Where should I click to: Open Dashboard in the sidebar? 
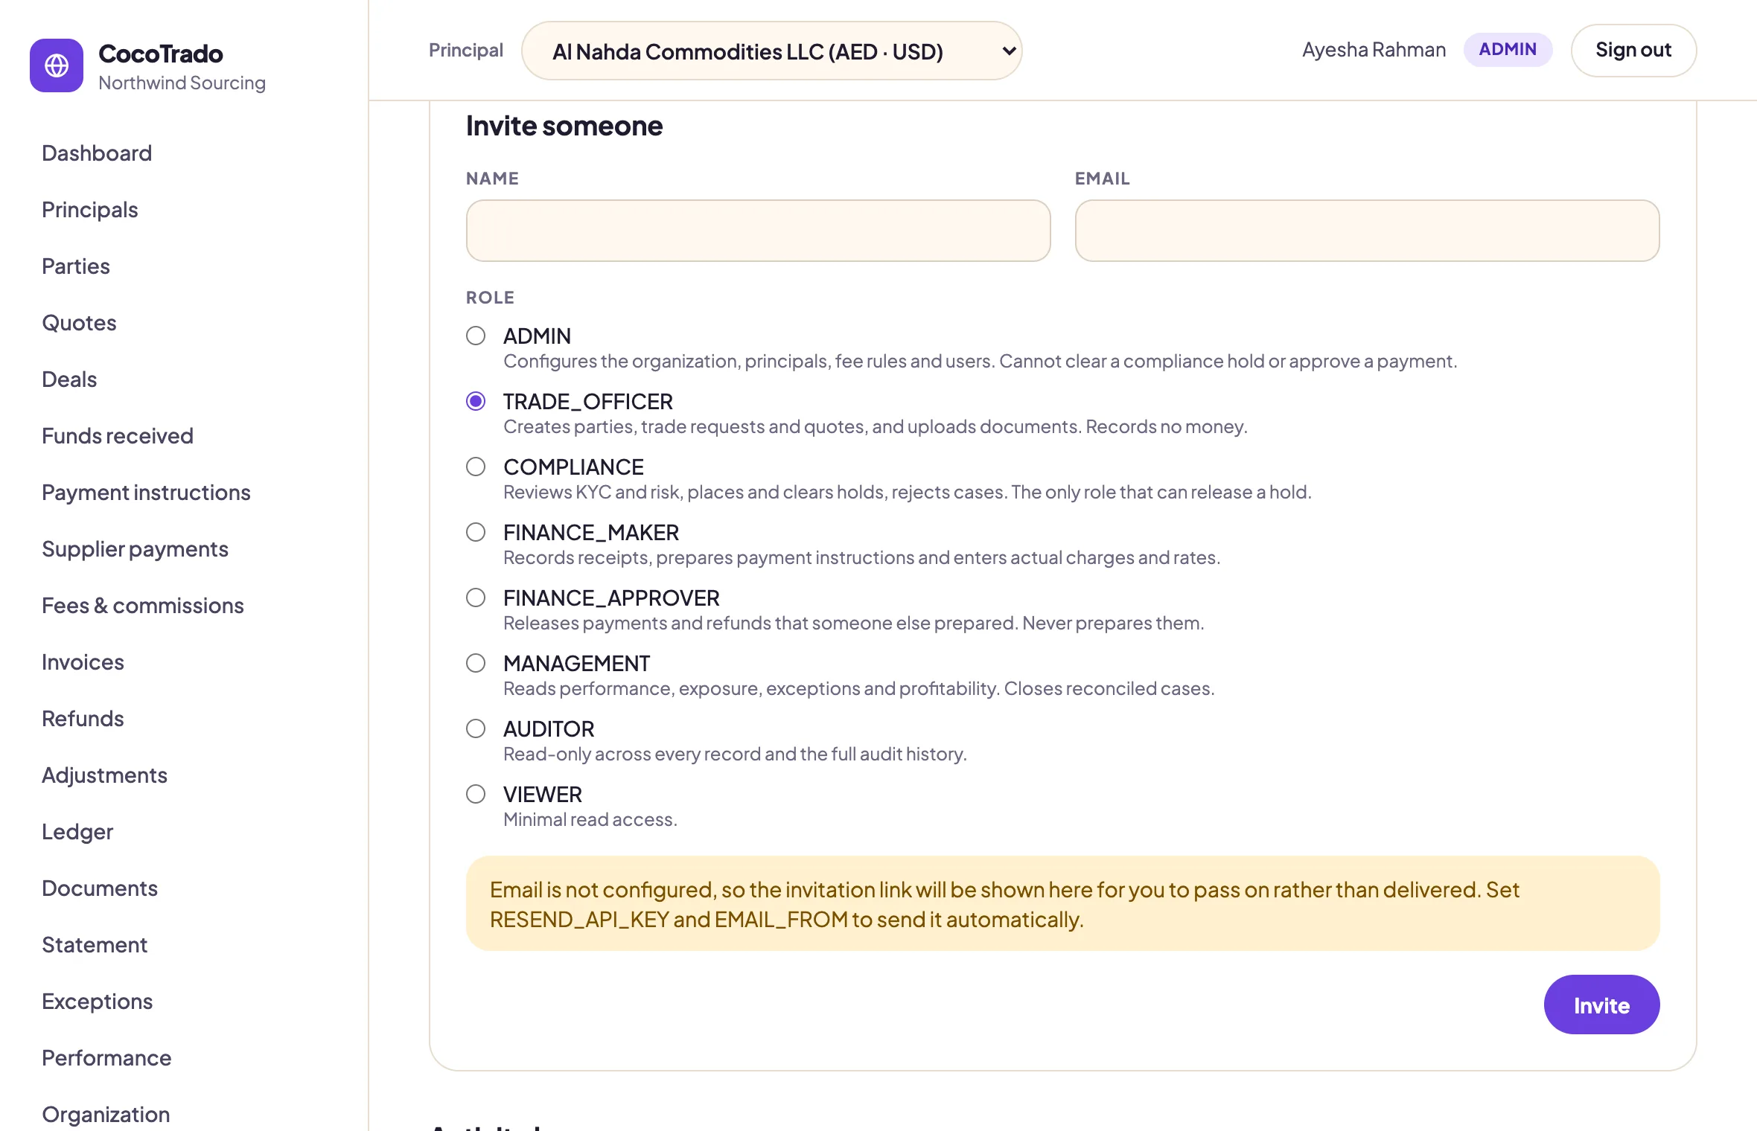(97, 153)
